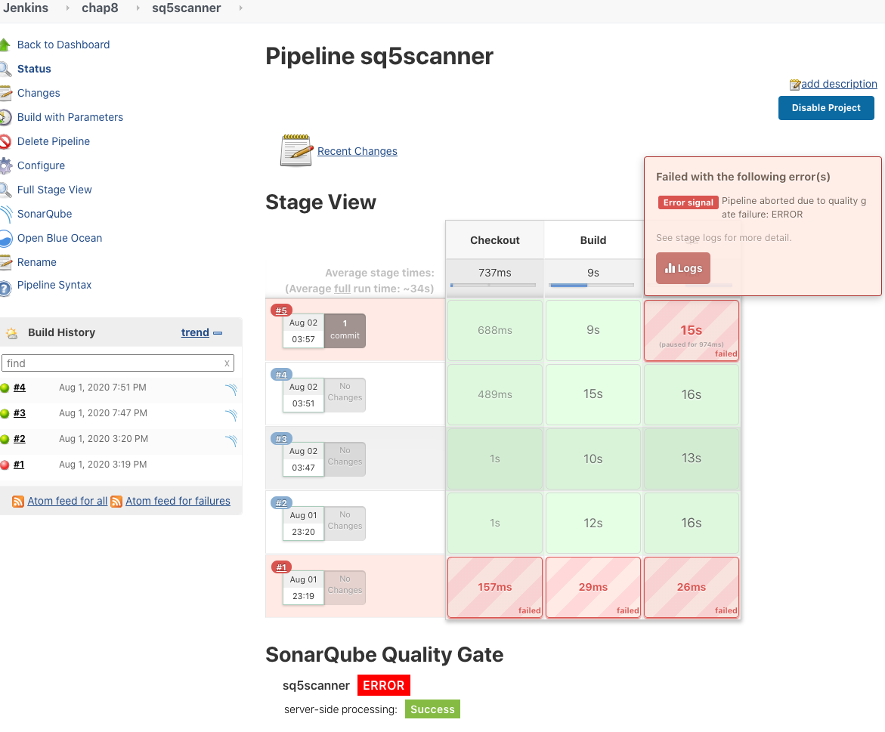
Task: Click the failed 15s stage cell of build #5
Action: tap(691, 331)
